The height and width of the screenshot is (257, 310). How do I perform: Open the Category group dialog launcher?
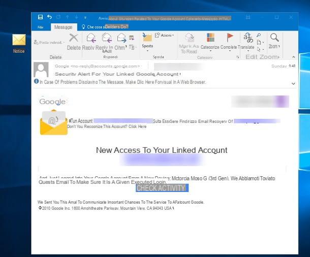(x=238, y=57)
